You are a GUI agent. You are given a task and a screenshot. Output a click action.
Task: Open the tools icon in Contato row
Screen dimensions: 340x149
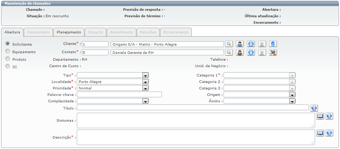[273, 52]
